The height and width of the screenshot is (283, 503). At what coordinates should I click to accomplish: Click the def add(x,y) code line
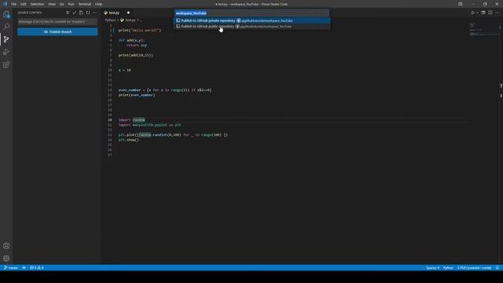tap(131, 40)
